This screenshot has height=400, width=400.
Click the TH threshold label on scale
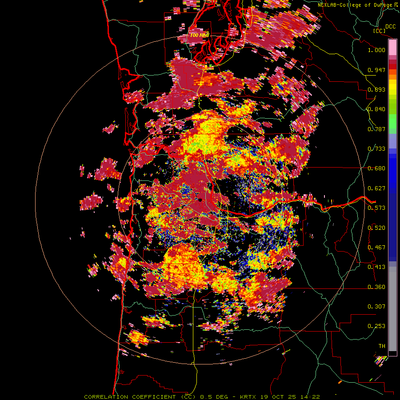coord(382,346)
